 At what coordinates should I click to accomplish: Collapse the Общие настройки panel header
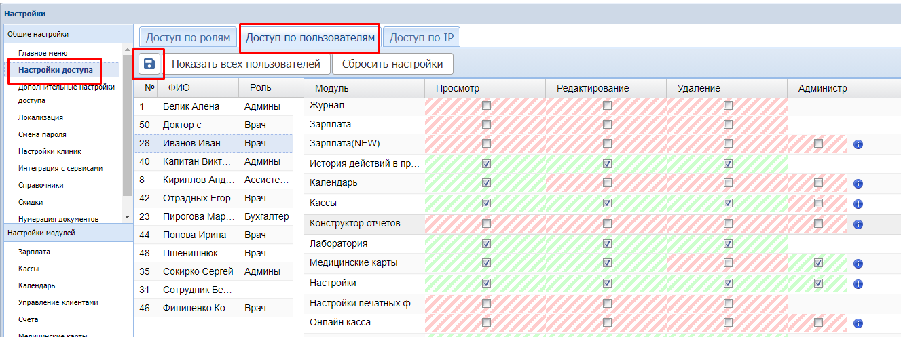(x=67, y=34)
